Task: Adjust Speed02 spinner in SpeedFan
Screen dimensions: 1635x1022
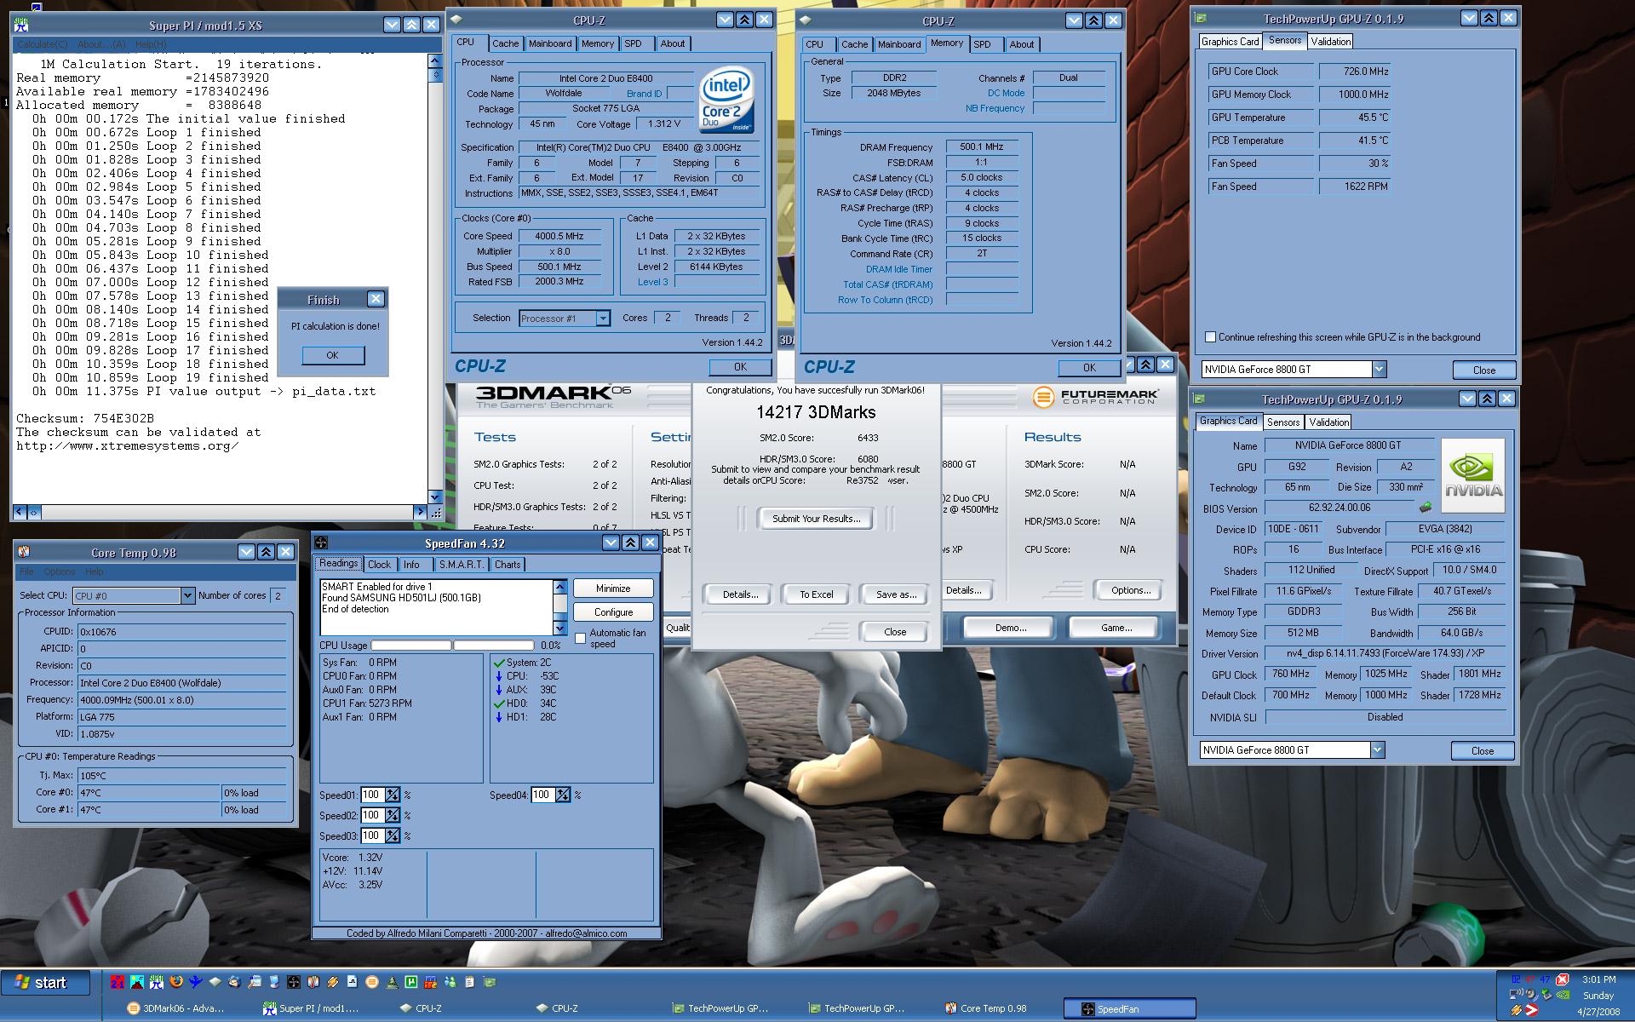Action: (393, 815)
